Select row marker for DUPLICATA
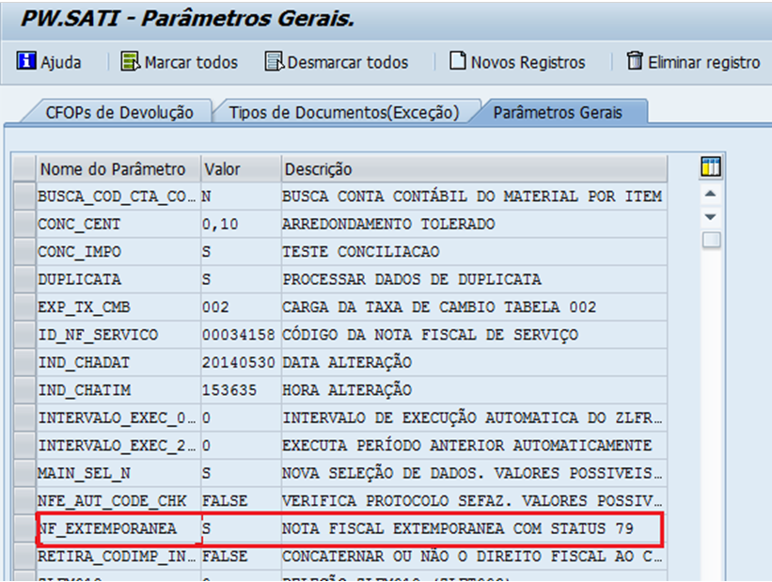Viewport: 772px width, 582px height. click(x=24, y=279)
